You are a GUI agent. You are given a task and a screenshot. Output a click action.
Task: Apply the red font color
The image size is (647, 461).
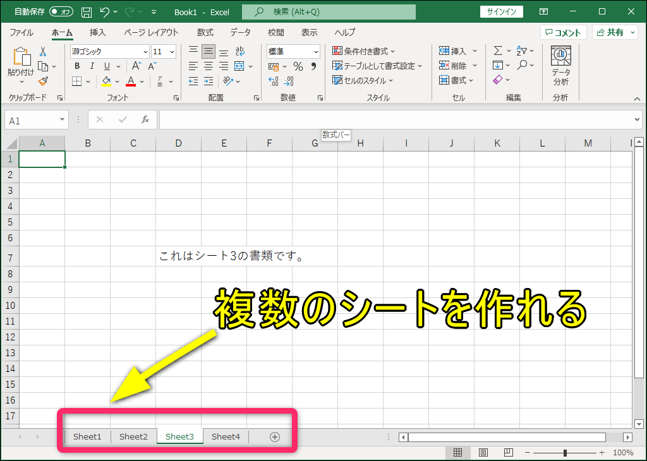131,81
